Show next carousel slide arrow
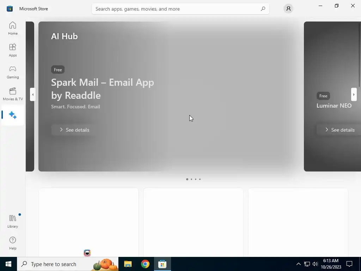The image size is (361, 271). point(354,94)
